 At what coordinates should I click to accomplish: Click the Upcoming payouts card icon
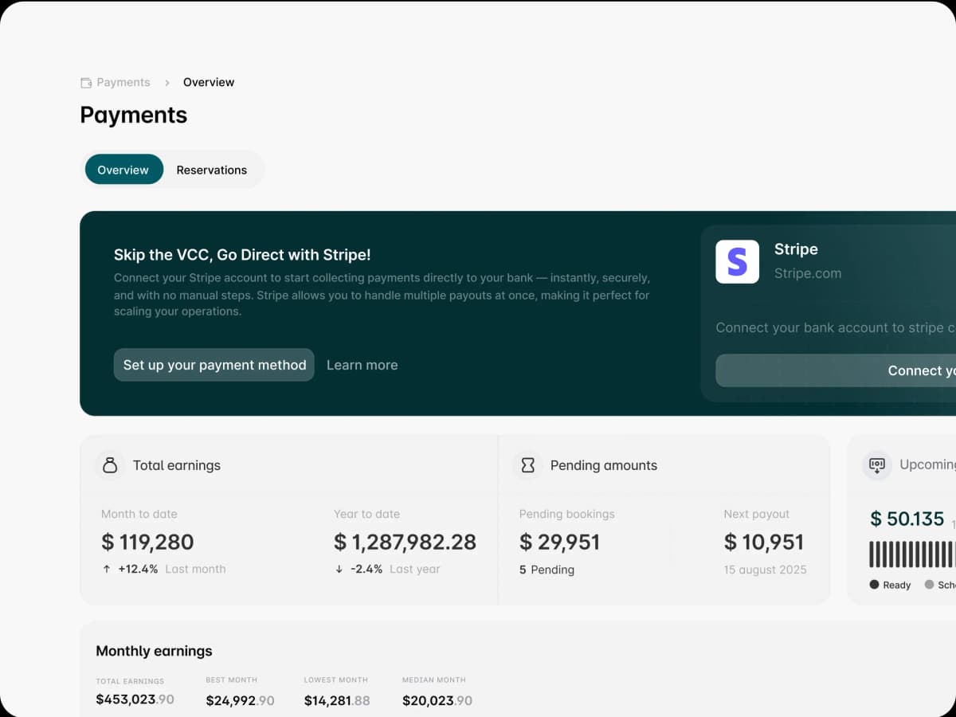(x=876, y=465)
